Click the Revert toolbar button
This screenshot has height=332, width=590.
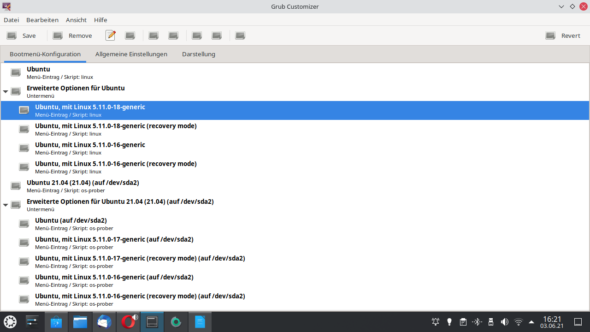[563, 36]
